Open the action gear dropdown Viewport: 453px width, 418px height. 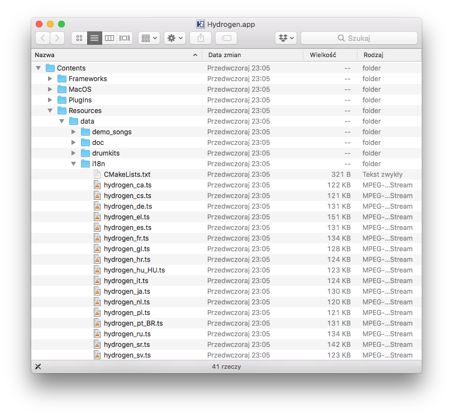tap(174, 38)
